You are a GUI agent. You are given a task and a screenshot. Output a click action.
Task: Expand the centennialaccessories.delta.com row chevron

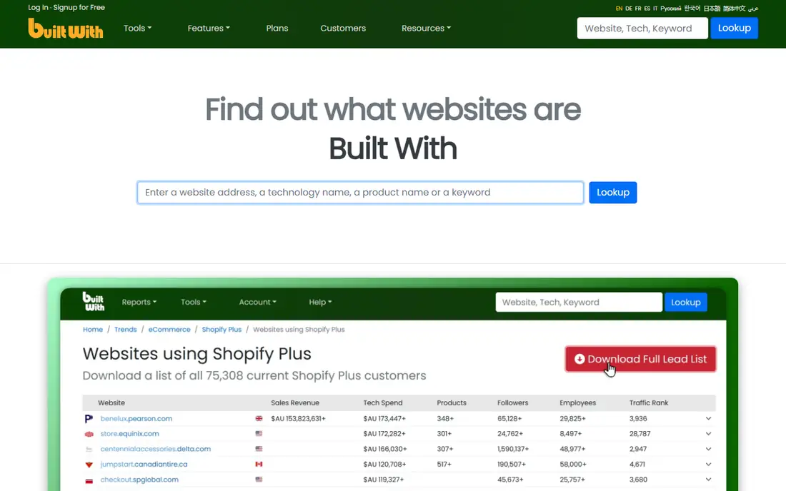708,449
